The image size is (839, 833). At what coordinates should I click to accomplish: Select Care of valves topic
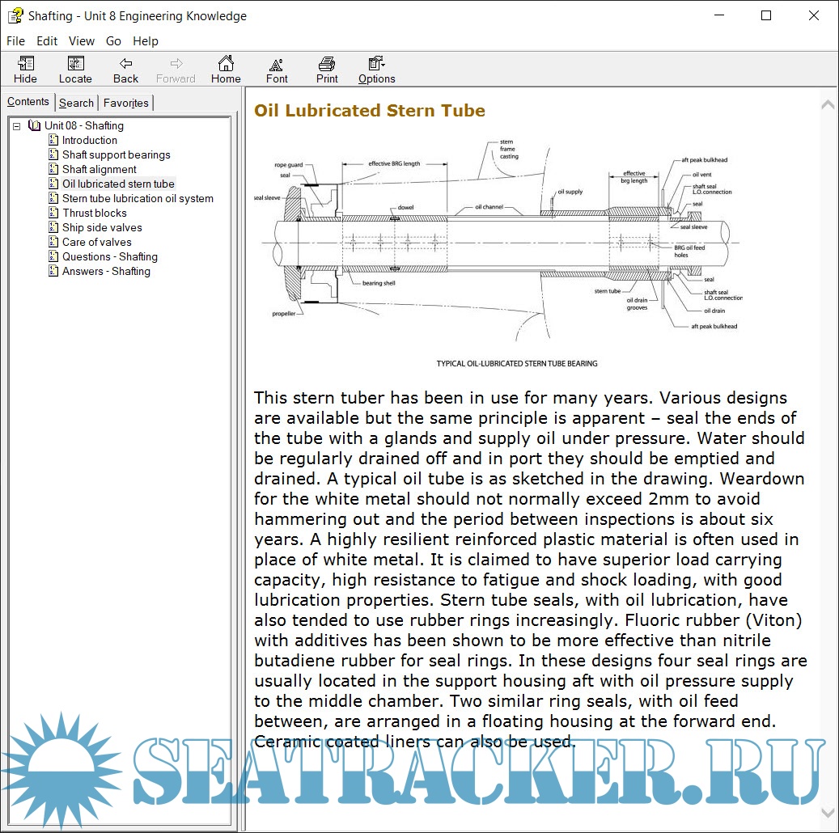point(97,242)
